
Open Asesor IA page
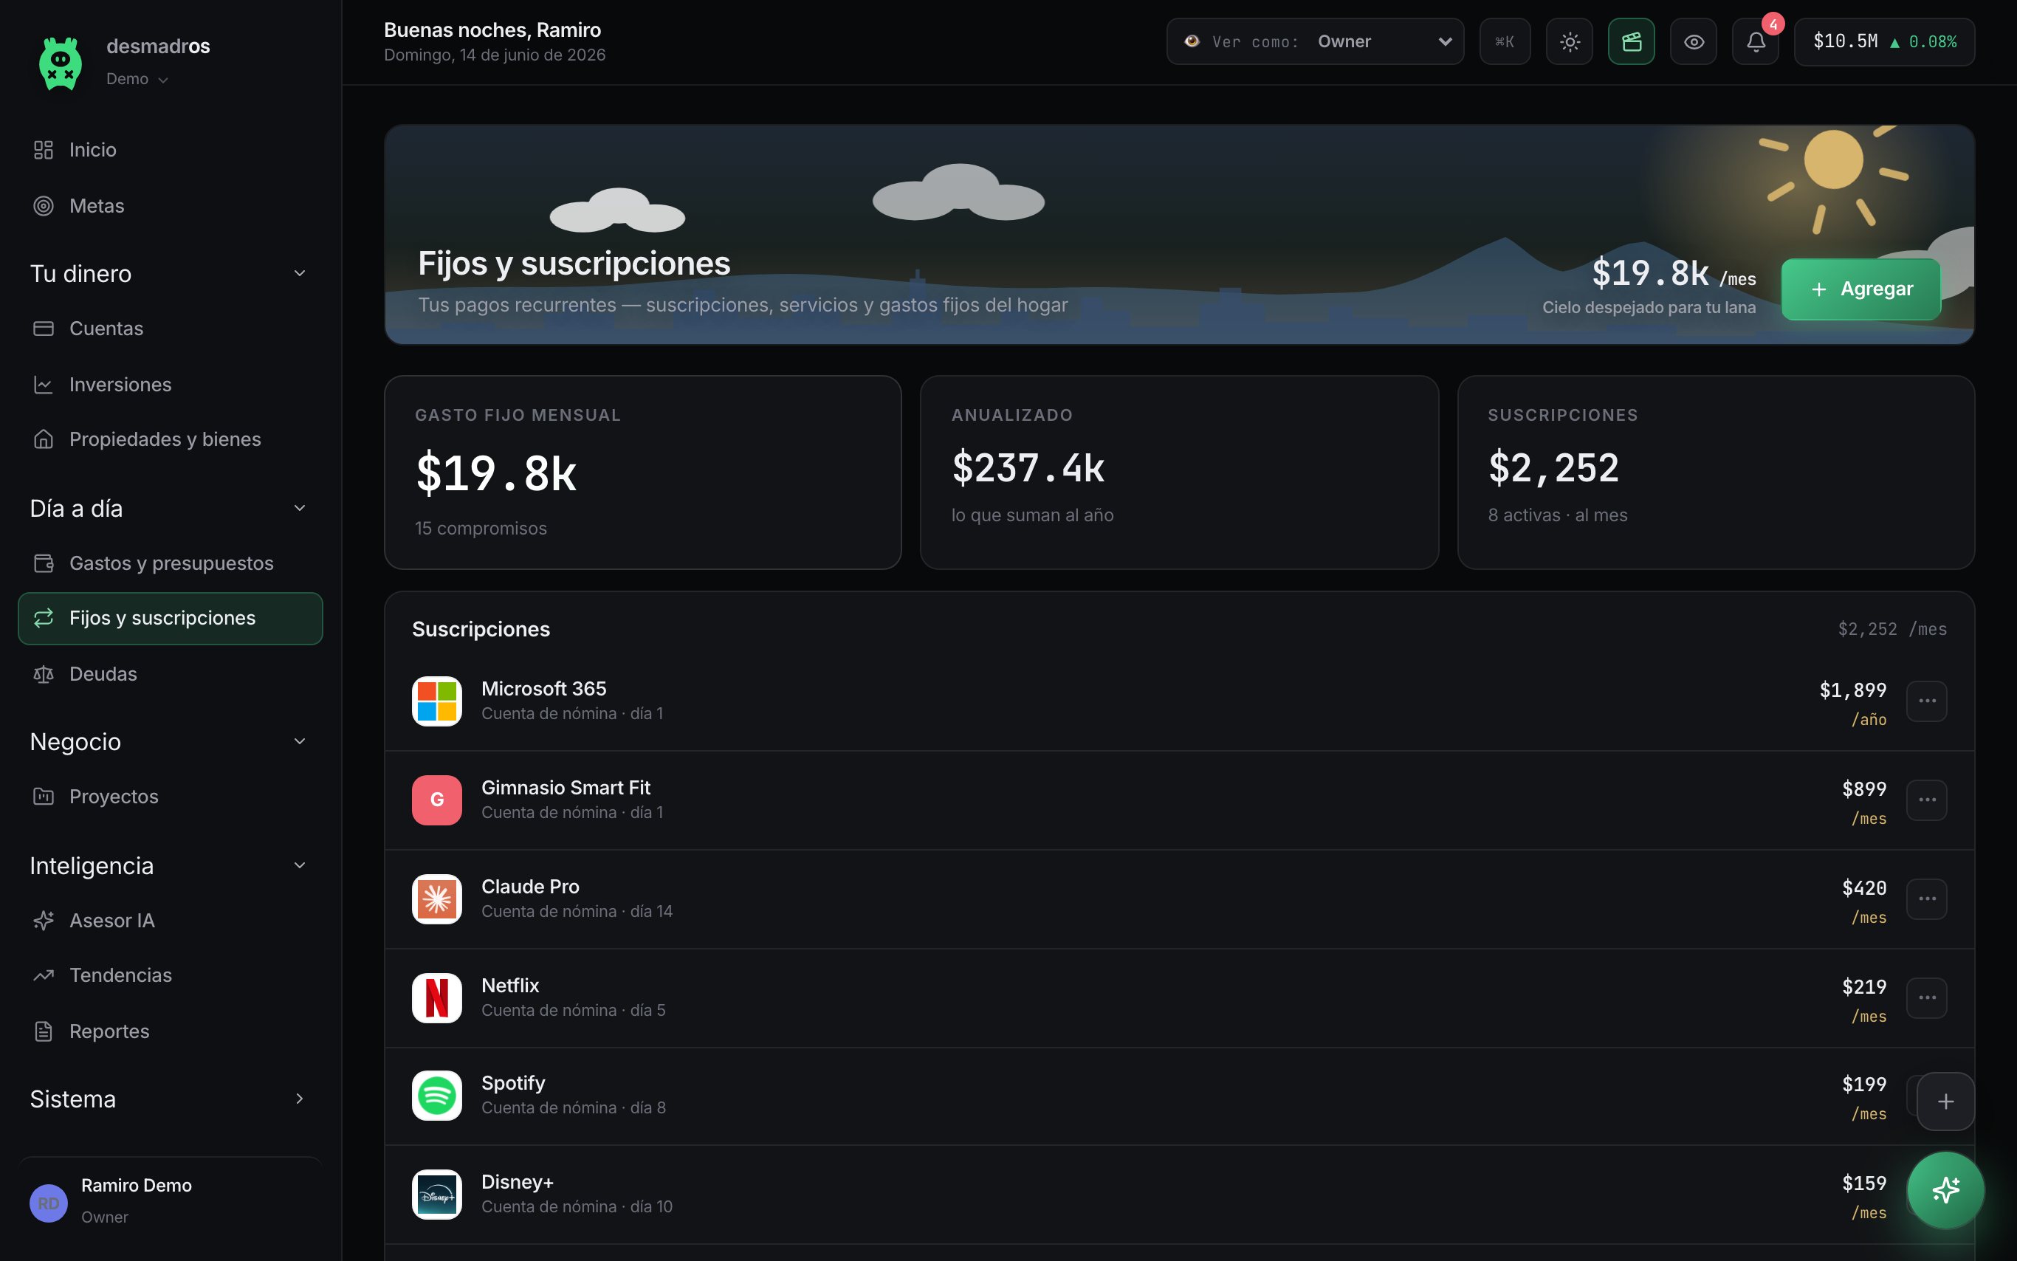point(170,921)
